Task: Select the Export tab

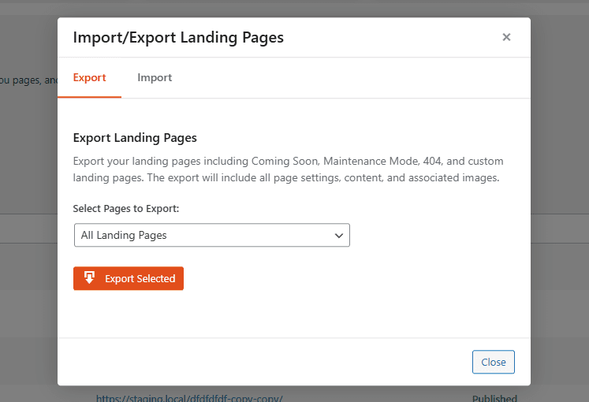Action: pos(89,77)
